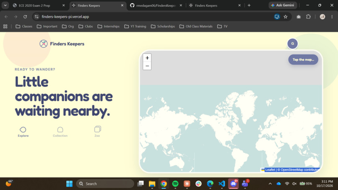Switch to the last Finders Keepers tab
The height and width of the screenshot is (190, 338).
click(x=215, y=5)
